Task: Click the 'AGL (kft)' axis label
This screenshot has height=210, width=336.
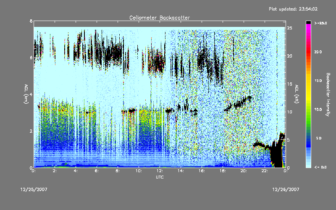Action: pyautogui.click(x=297, y=94)
